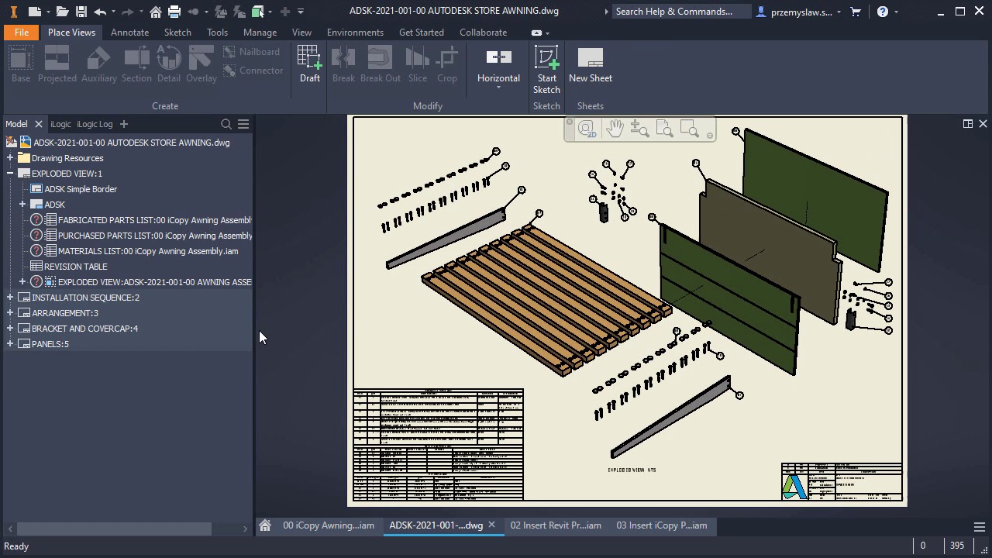This screenshot has width=992, height=558.
Task: Open the customize quick access toolbar dropdown
Action: [x=301, y=12]
